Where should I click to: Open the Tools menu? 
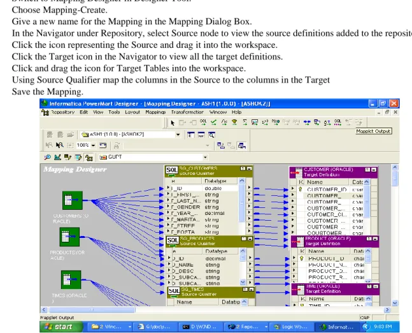pyautogui.click(x=114, y=112)
